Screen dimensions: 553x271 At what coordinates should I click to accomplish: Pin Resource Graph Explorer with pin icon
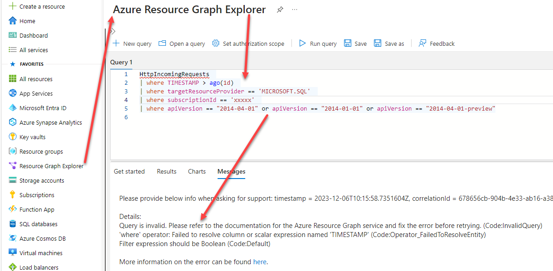[280, 10]
